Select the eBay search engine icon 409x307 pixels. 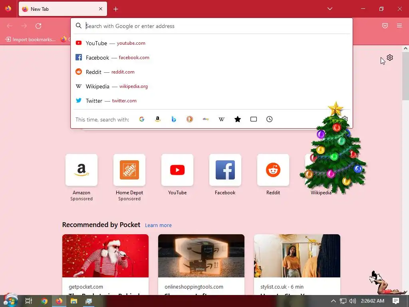[x=206, y=119]
